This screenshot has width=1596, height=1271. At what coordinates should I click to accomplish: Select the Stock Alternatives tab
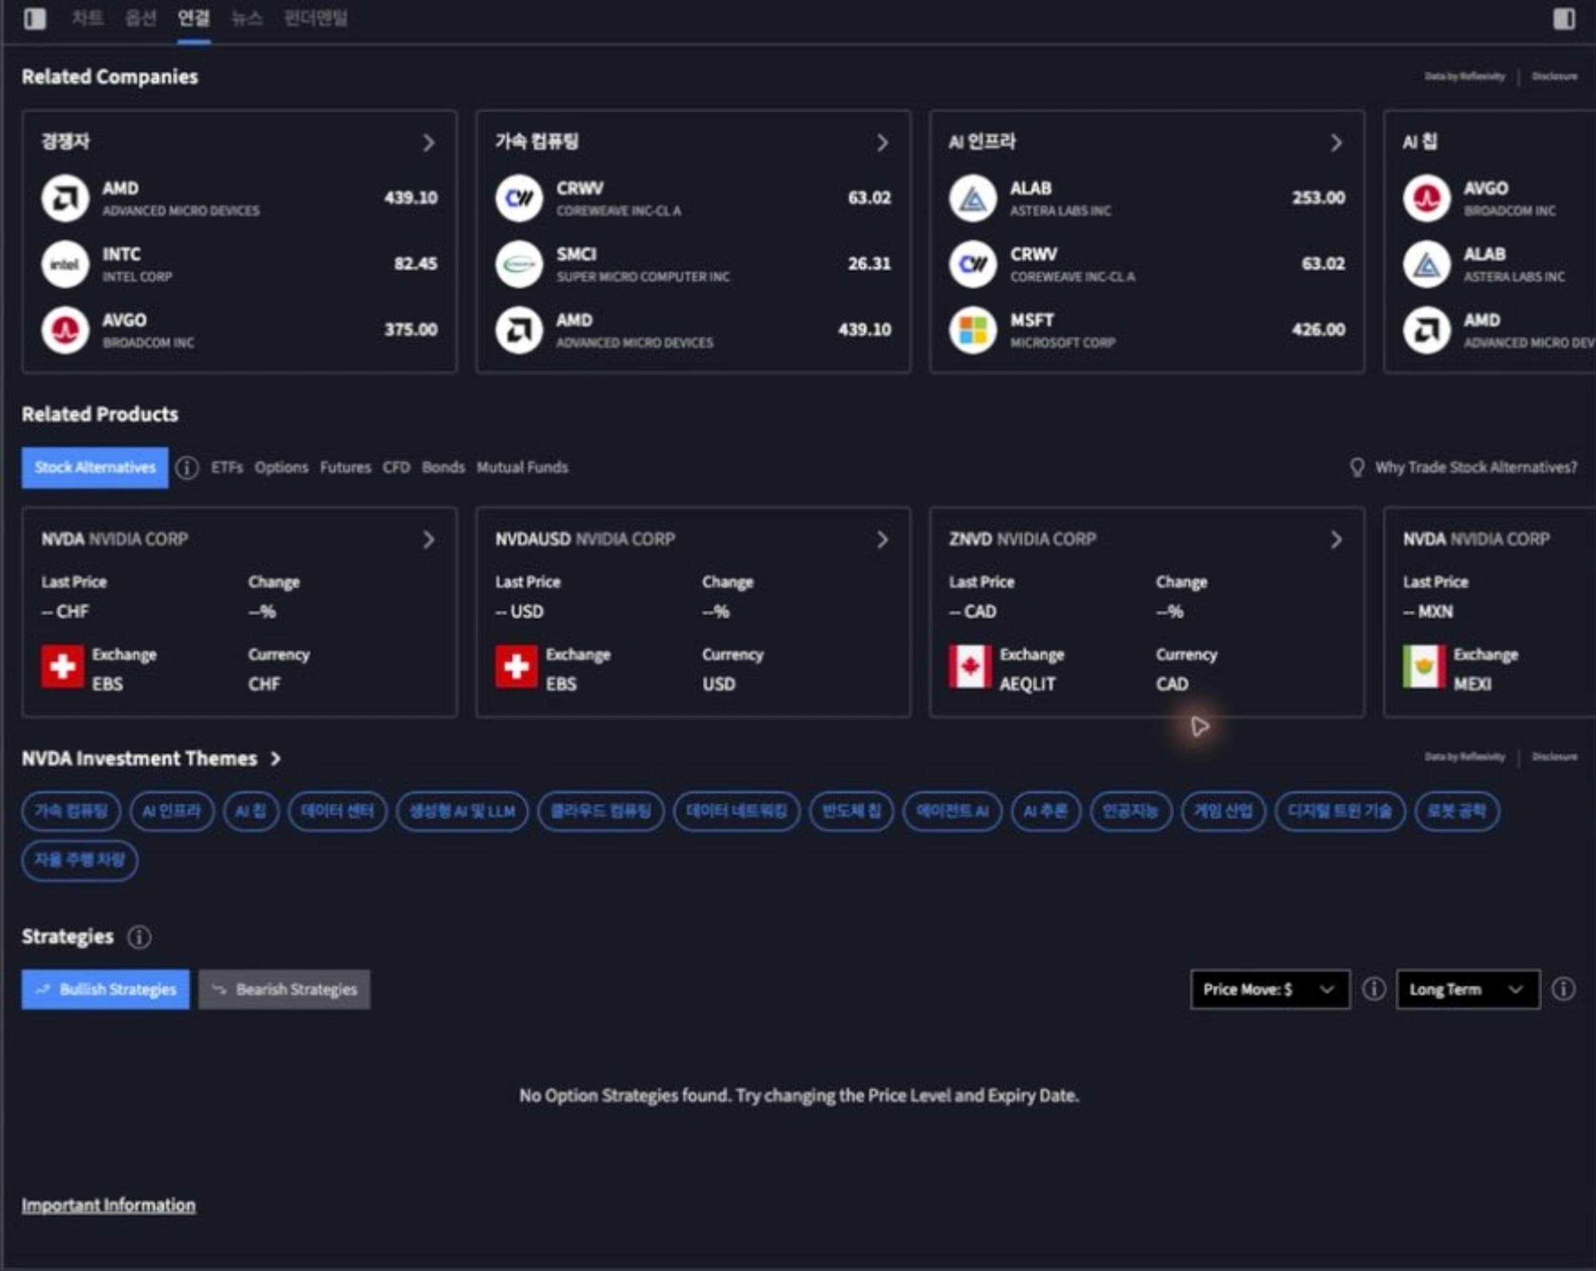click(95, 468)
